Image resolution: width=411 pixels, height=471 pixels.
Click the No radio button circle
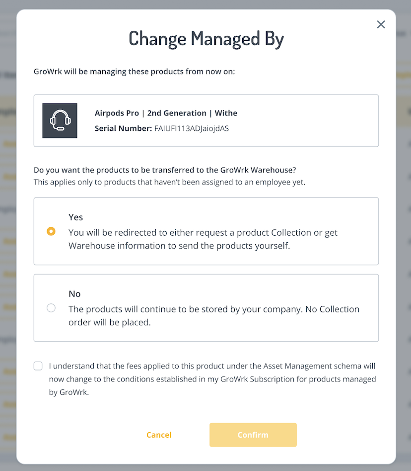pyautogui.click(x=51, y=308)
